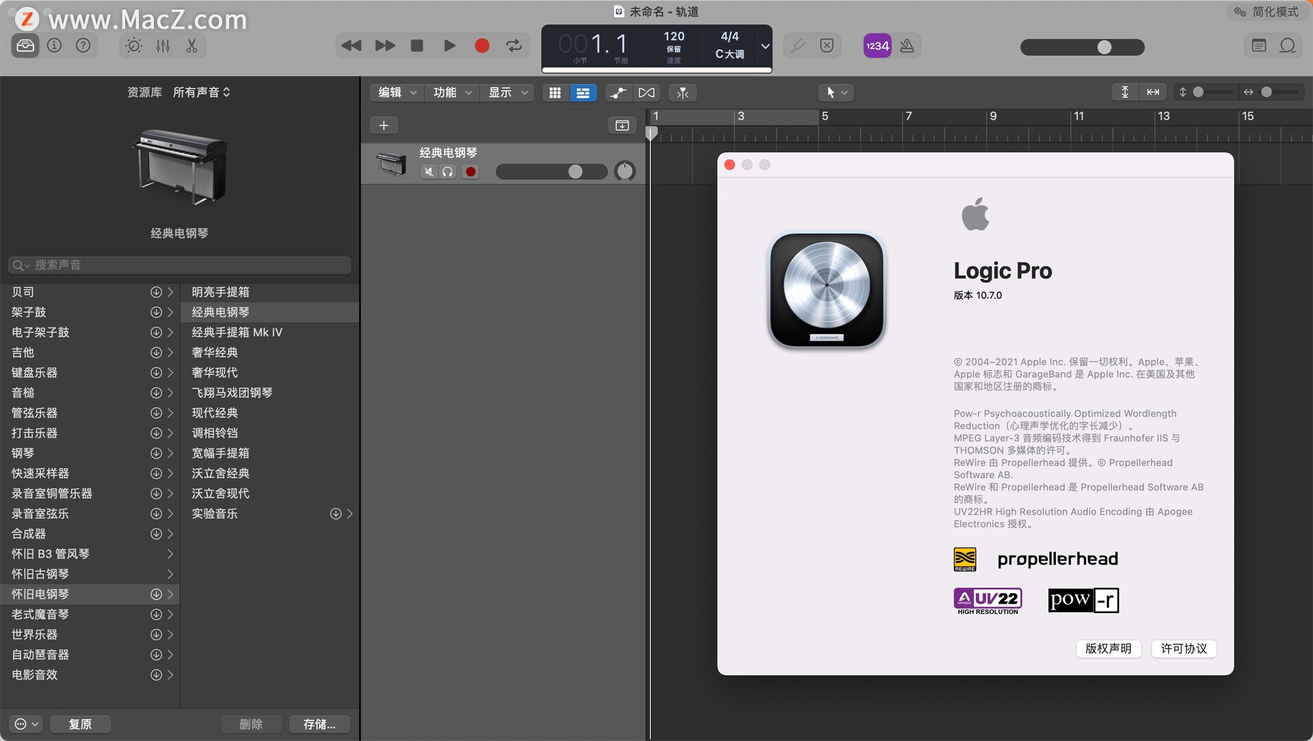Click the 复原 button

80,724
